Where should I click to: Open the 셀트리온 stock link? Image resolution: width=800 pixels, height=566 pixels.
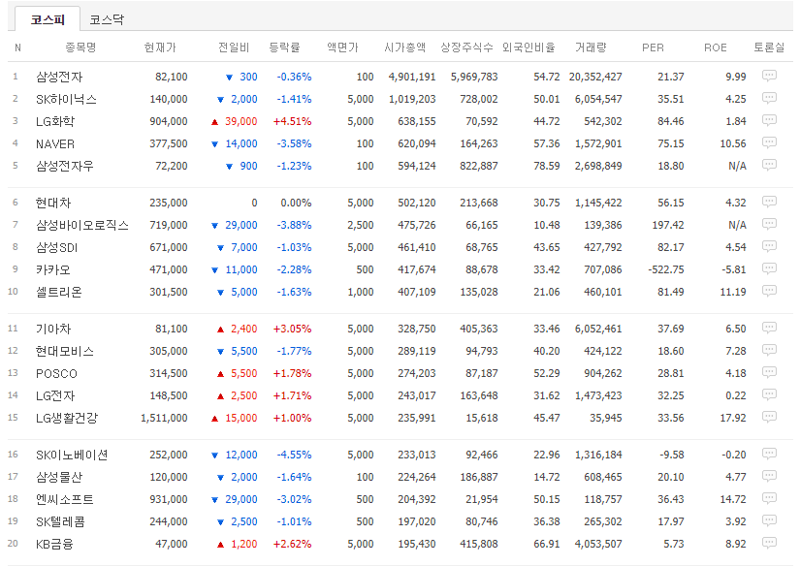tap(59, 292)
